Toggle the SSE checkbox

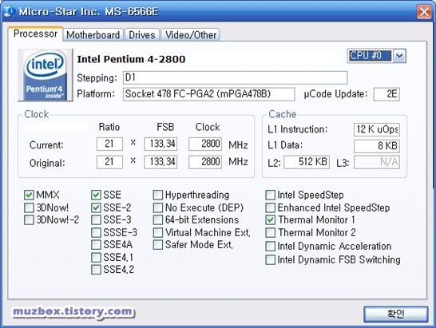(96, 196)
